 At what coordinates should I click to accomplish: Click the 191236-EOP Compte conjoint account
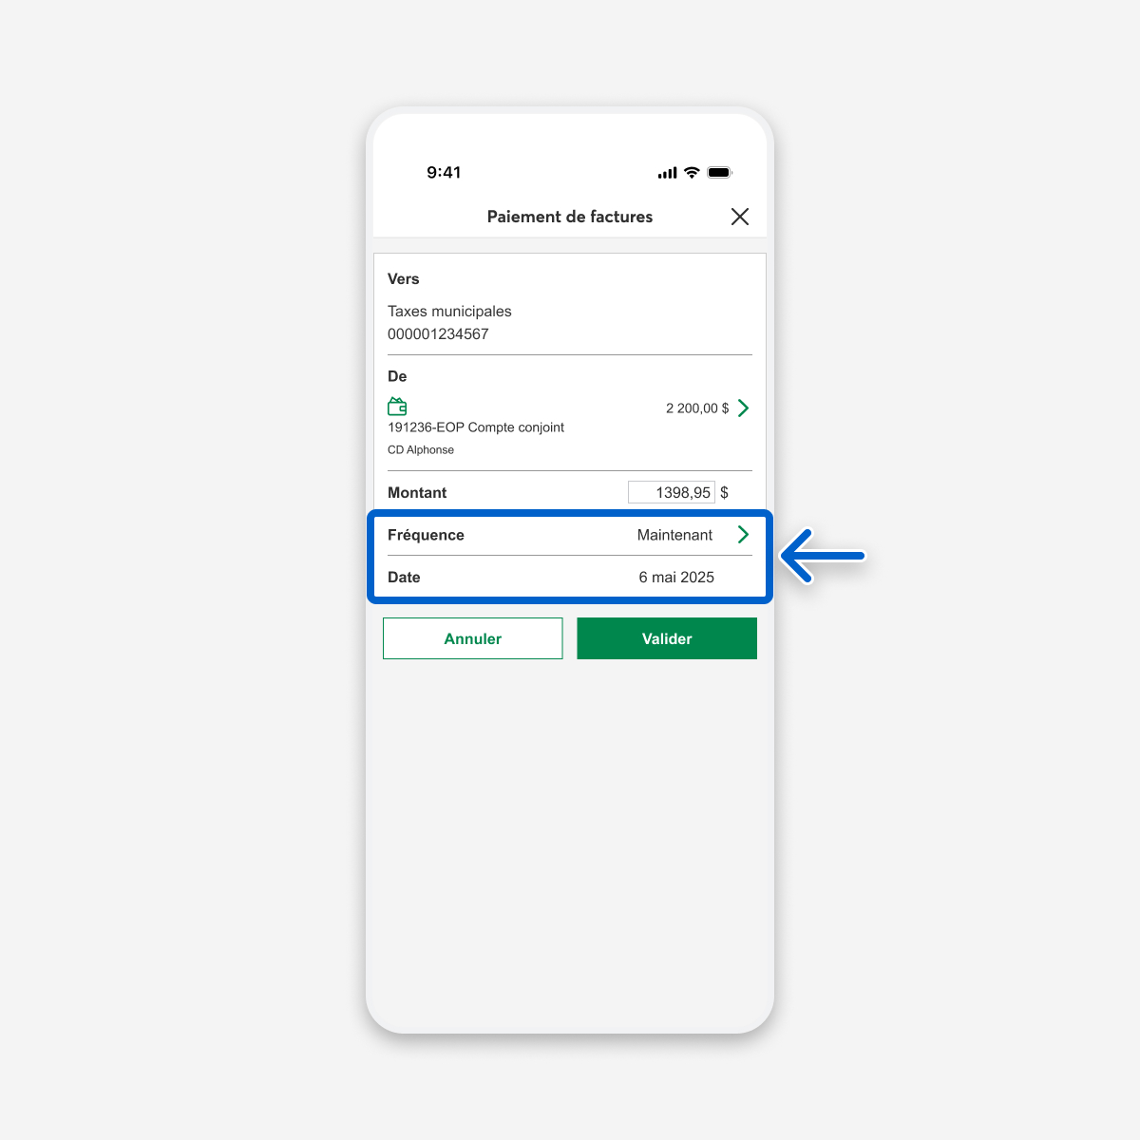pyautogui.click(x=476, y=427)
